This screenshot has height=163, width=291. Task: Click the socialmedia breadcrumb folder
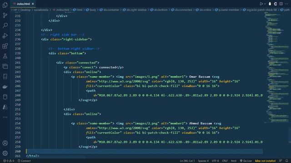[x=41, y=10]
